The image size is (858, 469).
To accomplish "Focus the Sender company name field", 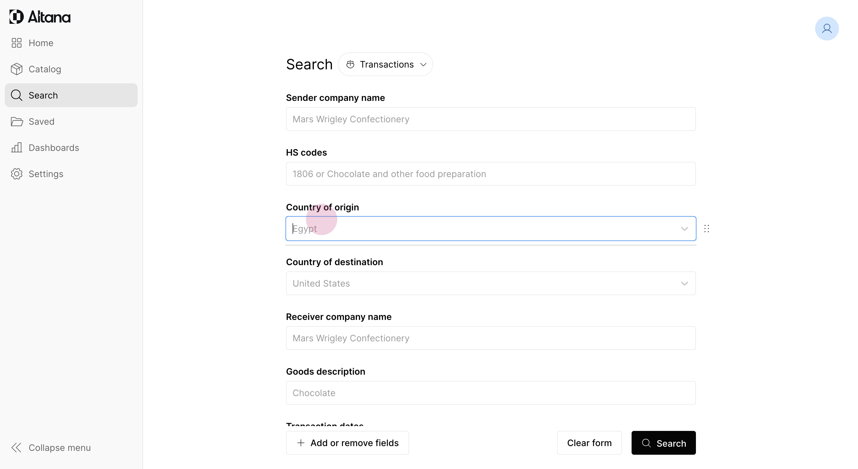I will (490, 119).
